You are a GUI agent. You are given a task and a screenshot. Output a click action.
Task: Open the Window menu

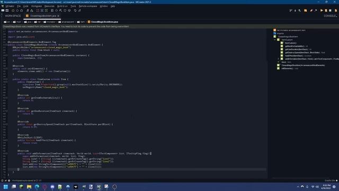pyautogui.click(x=104, y=6)
